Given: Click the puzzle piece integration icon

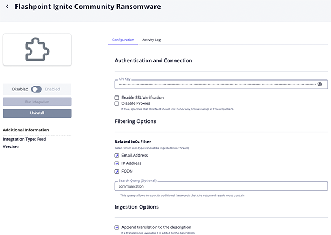Looking at the screenshot, I should pyautogui.click(x=37, y=50).
